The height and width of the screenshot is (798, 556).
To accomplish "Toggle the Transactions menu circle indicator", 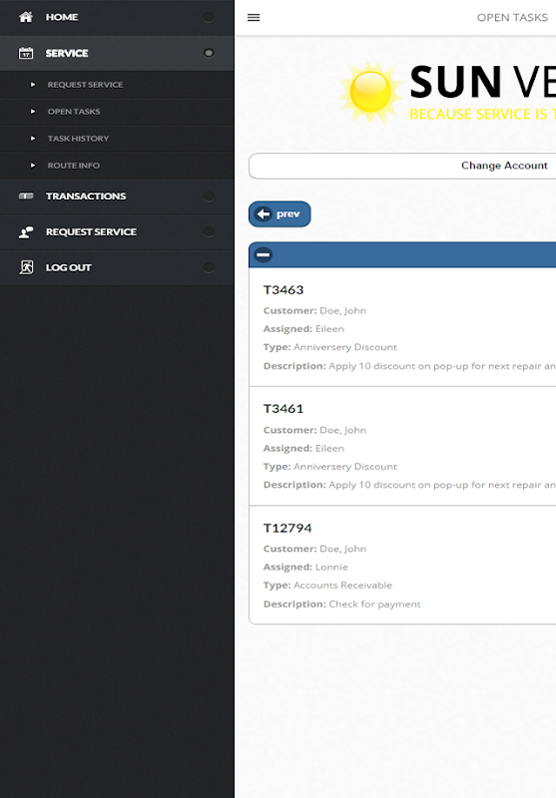I will (209, 197).
